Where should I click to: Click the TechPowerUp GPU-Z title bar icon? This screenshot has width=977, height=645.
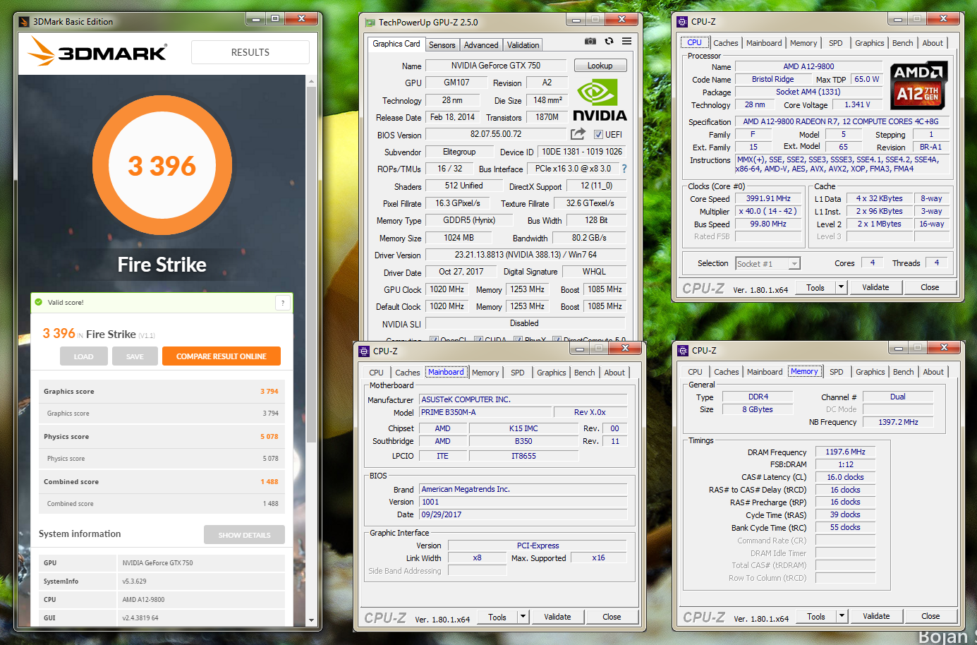click(370, 23)
